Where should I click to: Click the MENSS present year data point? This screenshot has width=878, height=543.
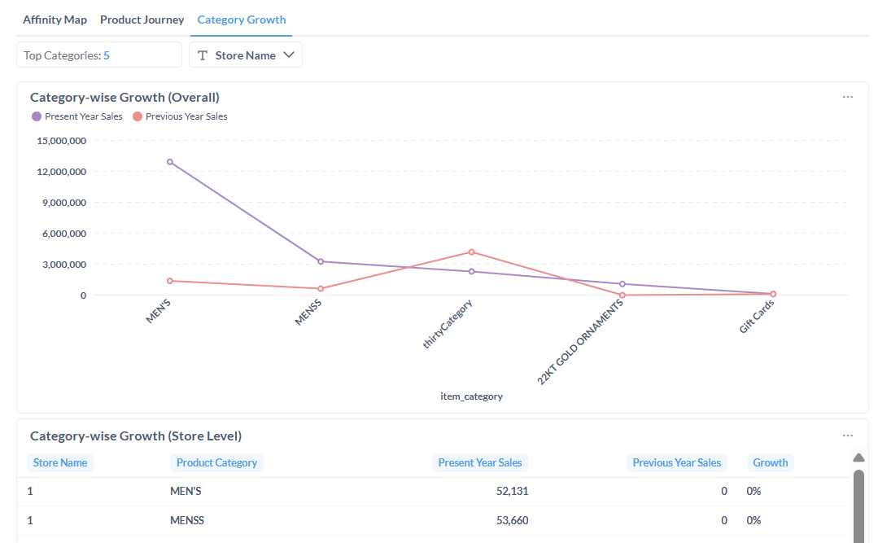(321, 261)
